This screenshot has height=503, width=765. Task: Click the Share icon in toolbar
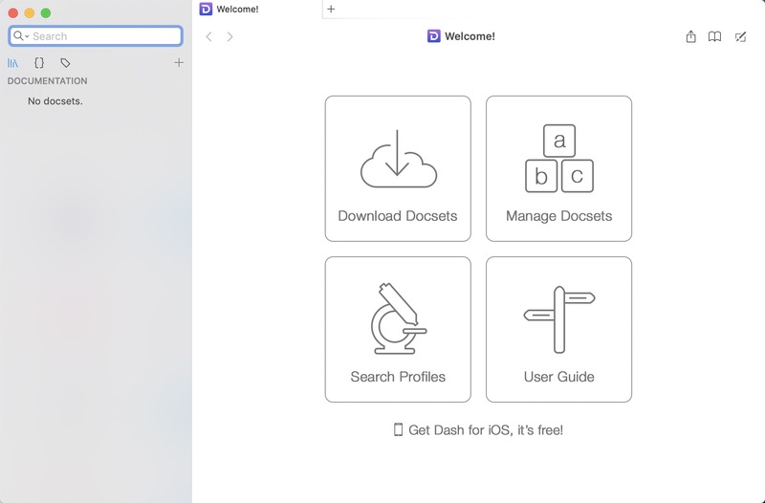click(690, 36)
